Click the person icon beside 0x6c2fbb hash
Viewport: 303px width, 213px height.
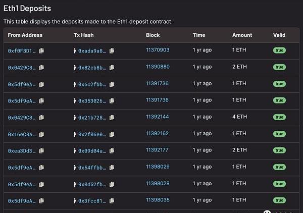[75, 84]
